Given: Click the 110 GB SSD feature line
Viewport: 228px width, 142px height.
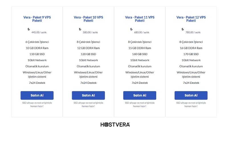Looking at the screenshot, I should 37,54.
